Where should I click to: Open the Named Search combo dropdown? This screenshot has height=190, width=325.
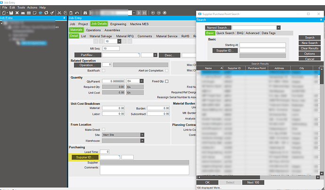(x=278, y=28)
